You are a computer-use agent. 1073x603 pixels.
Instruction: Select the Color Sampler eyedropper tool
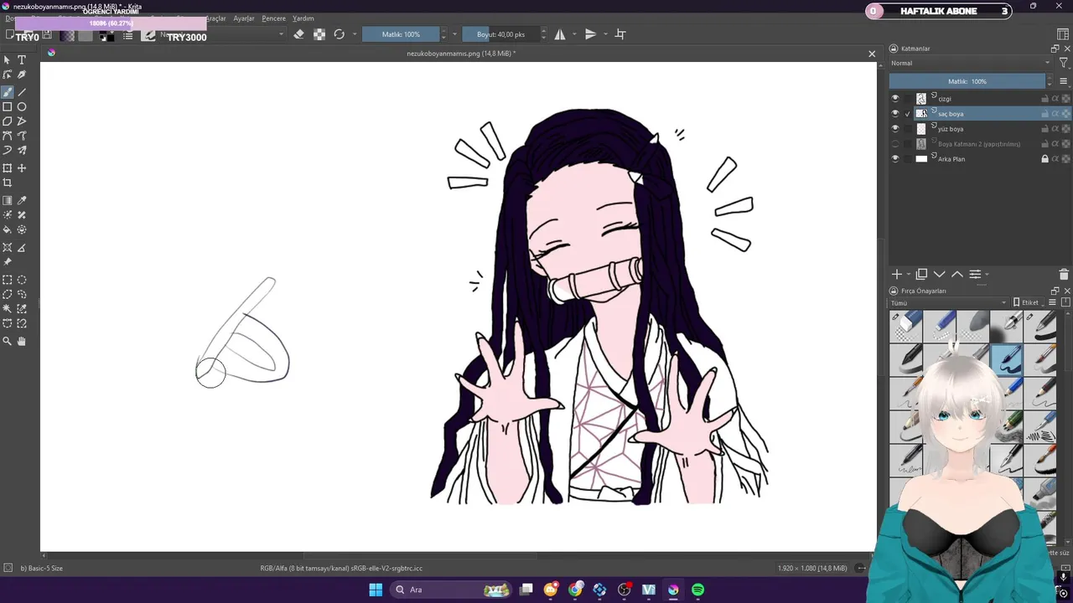coord(22,201)
